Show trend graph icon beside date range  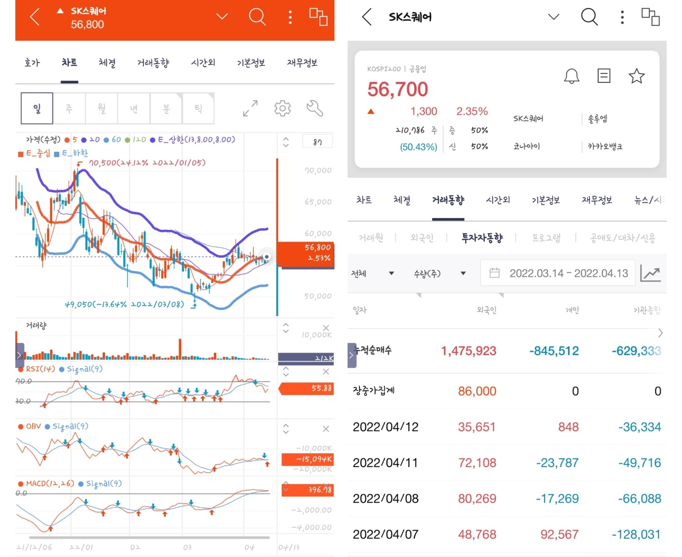(x=650, y=273)
